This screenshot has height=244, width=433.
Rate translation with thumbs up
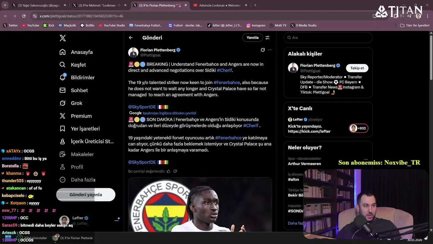point(168,171)
